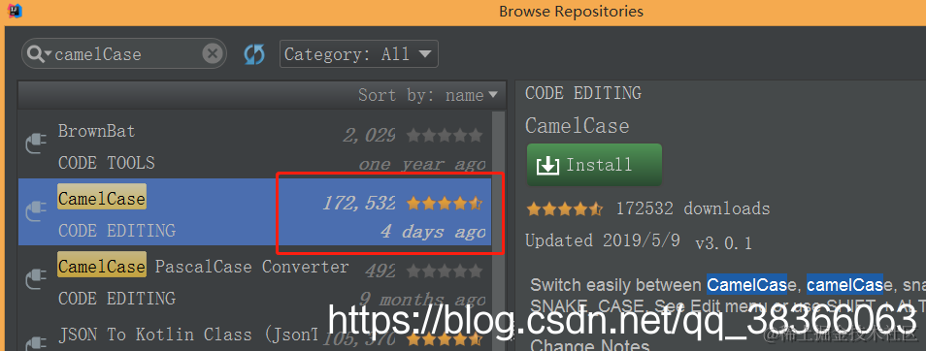This screenshot has width=926, height=351.
Task: Reload the plugin repository list
Action: point(254,55)
